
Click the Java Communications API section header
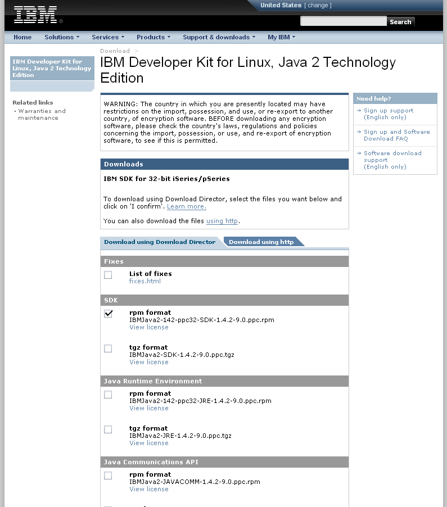224,462
